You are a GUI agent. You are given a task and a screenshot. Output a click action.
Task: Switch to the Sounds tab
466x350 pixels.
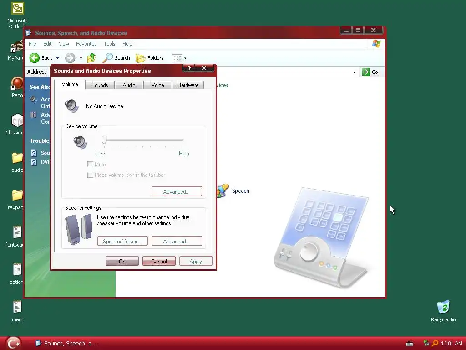[x=100, y=85]
